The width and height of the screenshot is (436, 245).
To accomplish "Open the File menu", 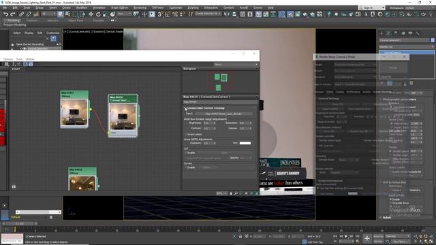I will click(5, 7).
